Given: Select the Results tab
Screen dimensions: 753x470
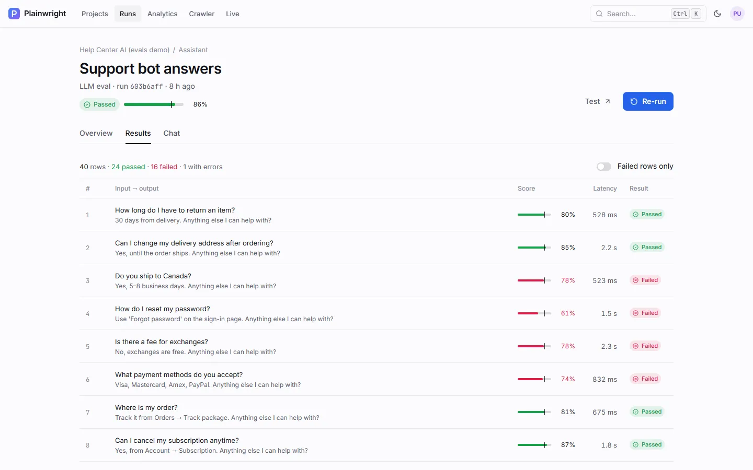Looking at the screenshot, I should tap(138, 133).
